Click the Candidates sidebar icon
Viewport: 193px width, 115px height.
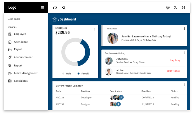(10, 81)
